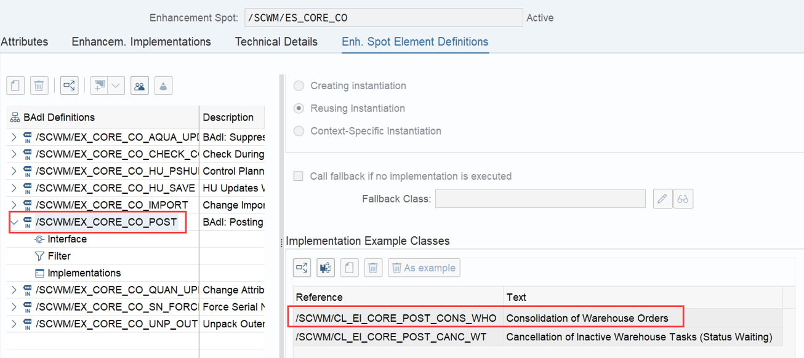Screen dimensions: 804x358
Task: Click the glasses display icon beside Fallback Class
Action: click(683, 199)
